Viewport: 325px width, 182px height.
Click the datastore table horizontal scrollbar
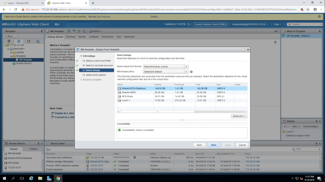(182, 112)
